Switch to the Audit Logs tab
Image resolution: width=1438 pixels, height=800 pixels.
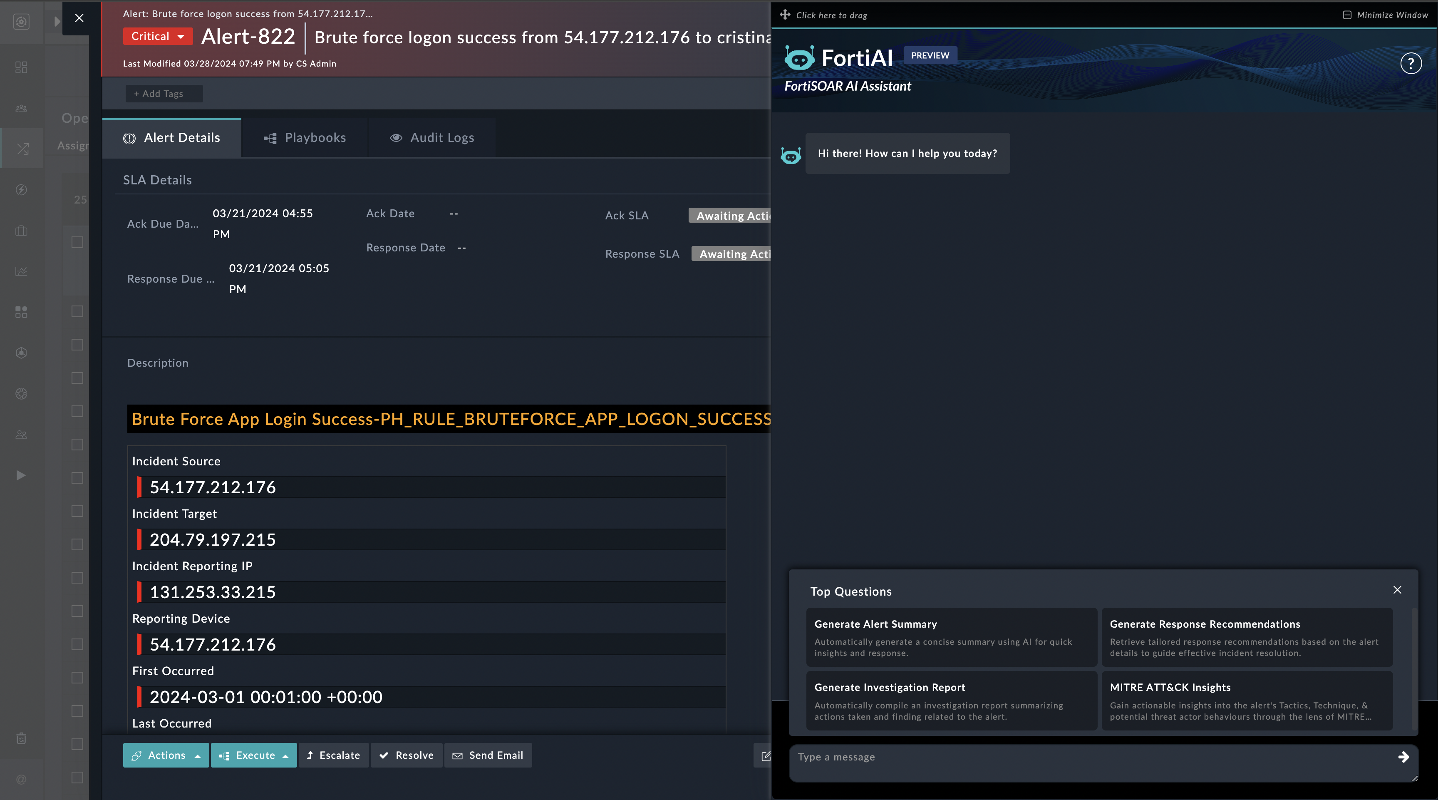click(x=432, y=138)
